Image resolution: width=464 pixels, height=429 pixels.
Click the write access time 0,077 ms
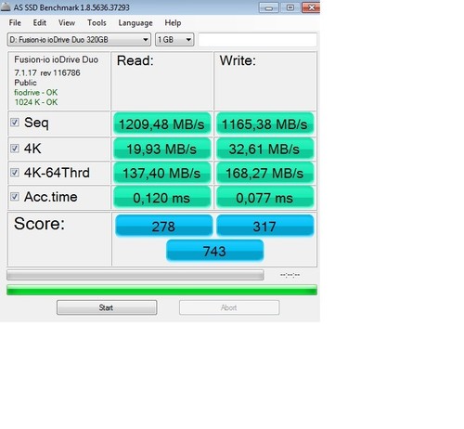tap(264, 198)
